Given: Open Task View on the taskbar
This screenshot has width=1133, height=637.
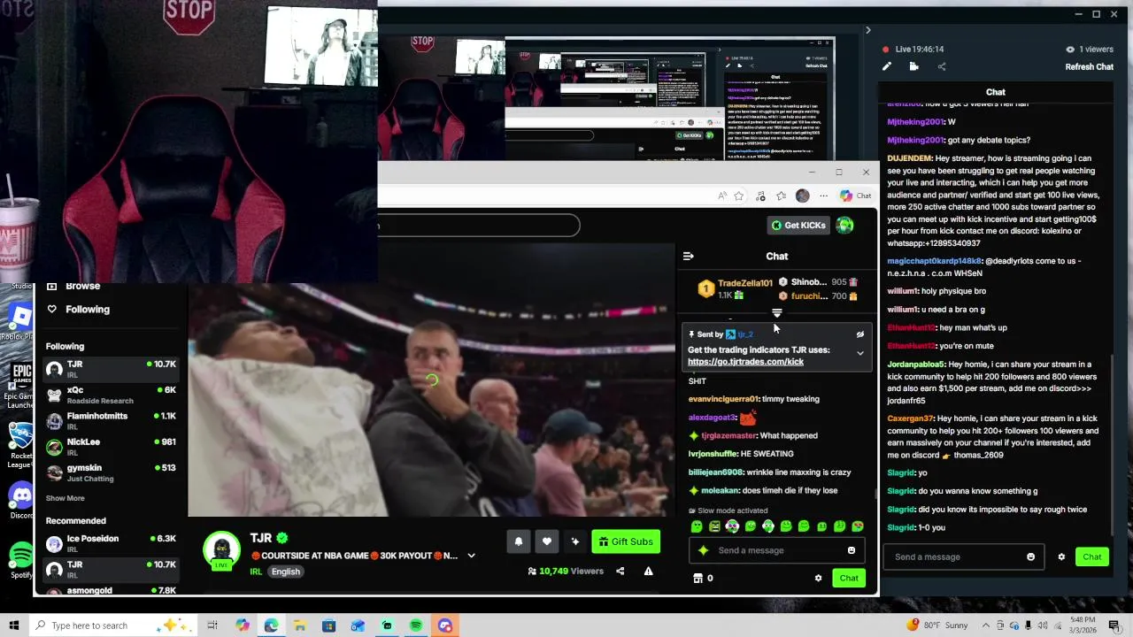Looking at the screenshot, I should point(212,625).
